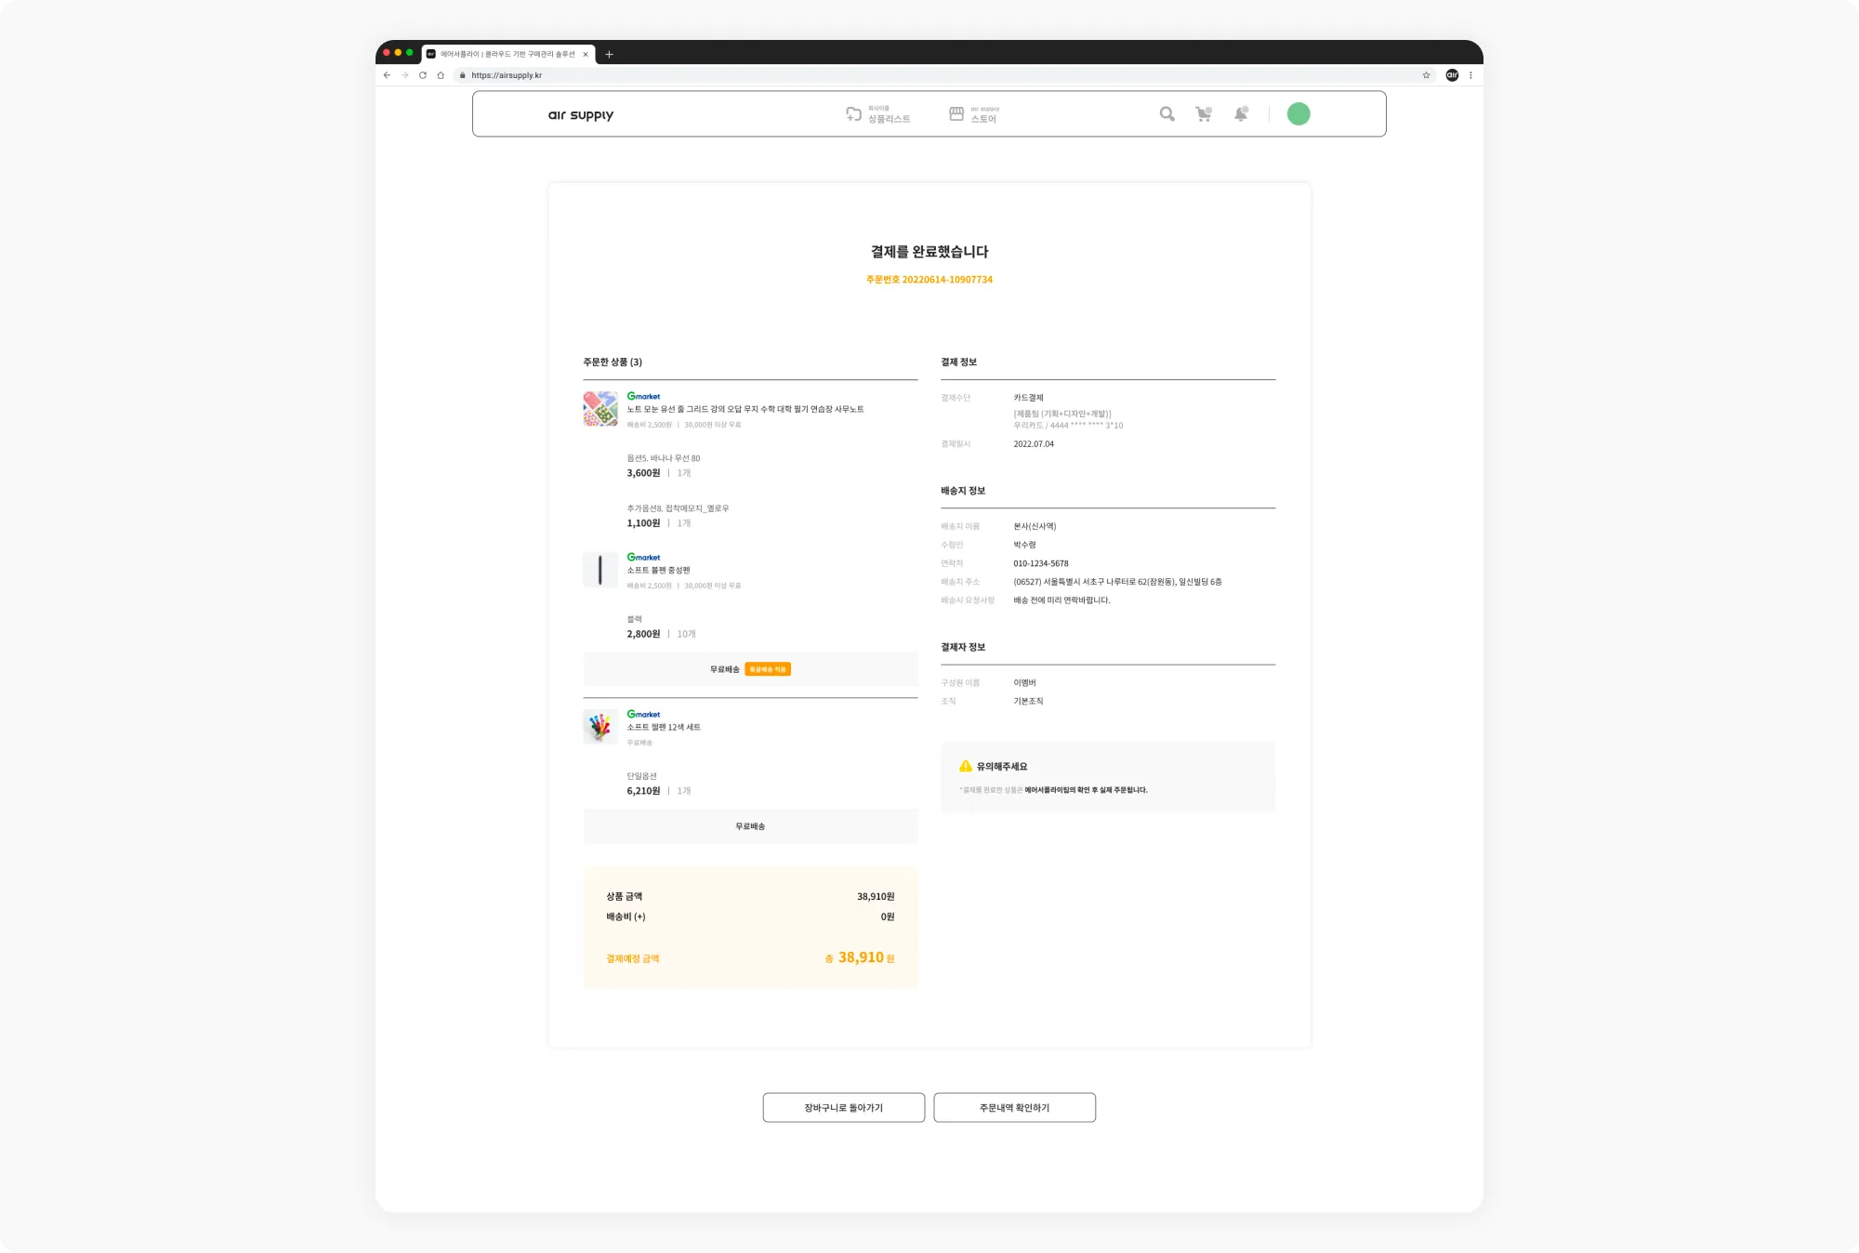1859x1253 pixels.
Task: Click the air extension icon in browser
Action: [x=1452, y=75]
